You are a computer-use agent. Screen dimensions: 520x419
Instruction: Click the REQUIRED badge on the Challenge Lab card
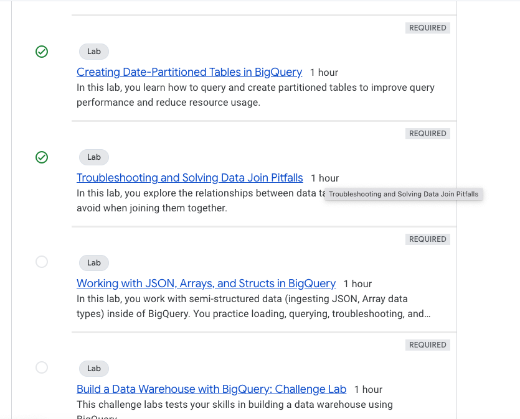[x=427, y=344]
